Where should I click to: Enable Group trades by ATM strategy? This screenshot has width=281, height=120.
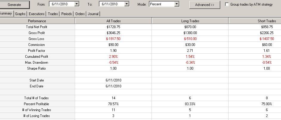coord(227,4)
